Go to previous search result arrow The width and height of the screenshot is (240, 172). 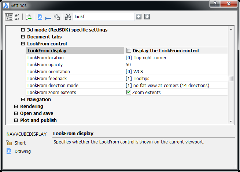[x=139, y=17]
